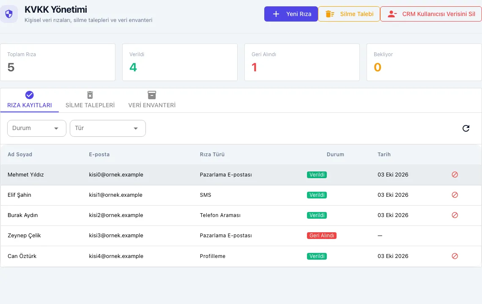Screen dimensions: 482x304
Task: Click email kisi2@ornek.example
Action: coord(116,215)
